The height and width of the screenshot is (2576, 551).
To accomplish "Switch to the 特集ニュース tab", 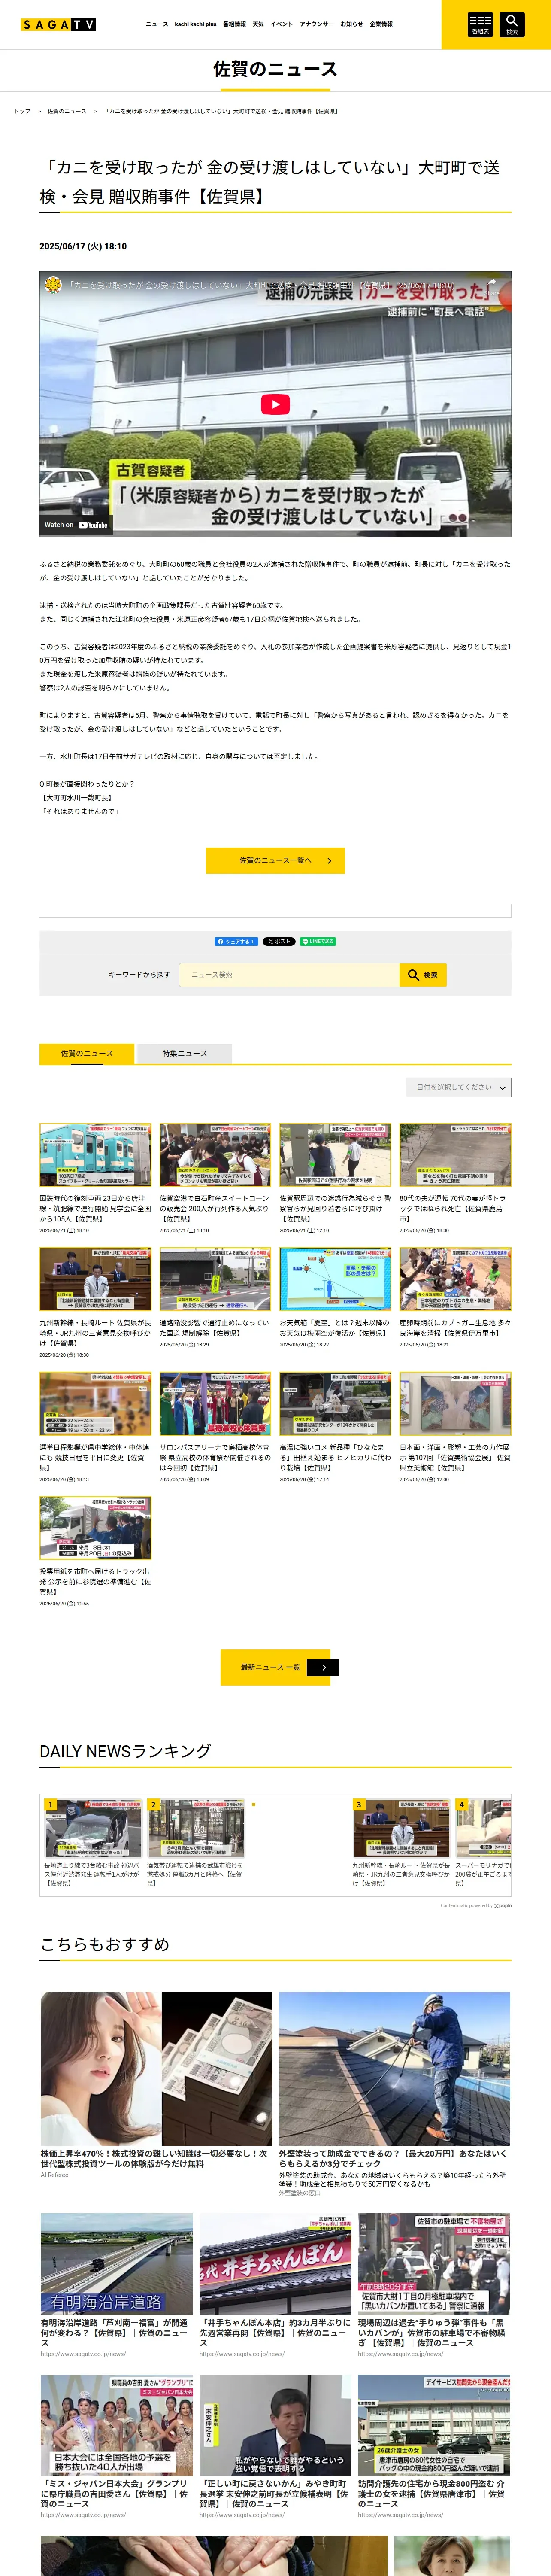I will (185, 1053).
